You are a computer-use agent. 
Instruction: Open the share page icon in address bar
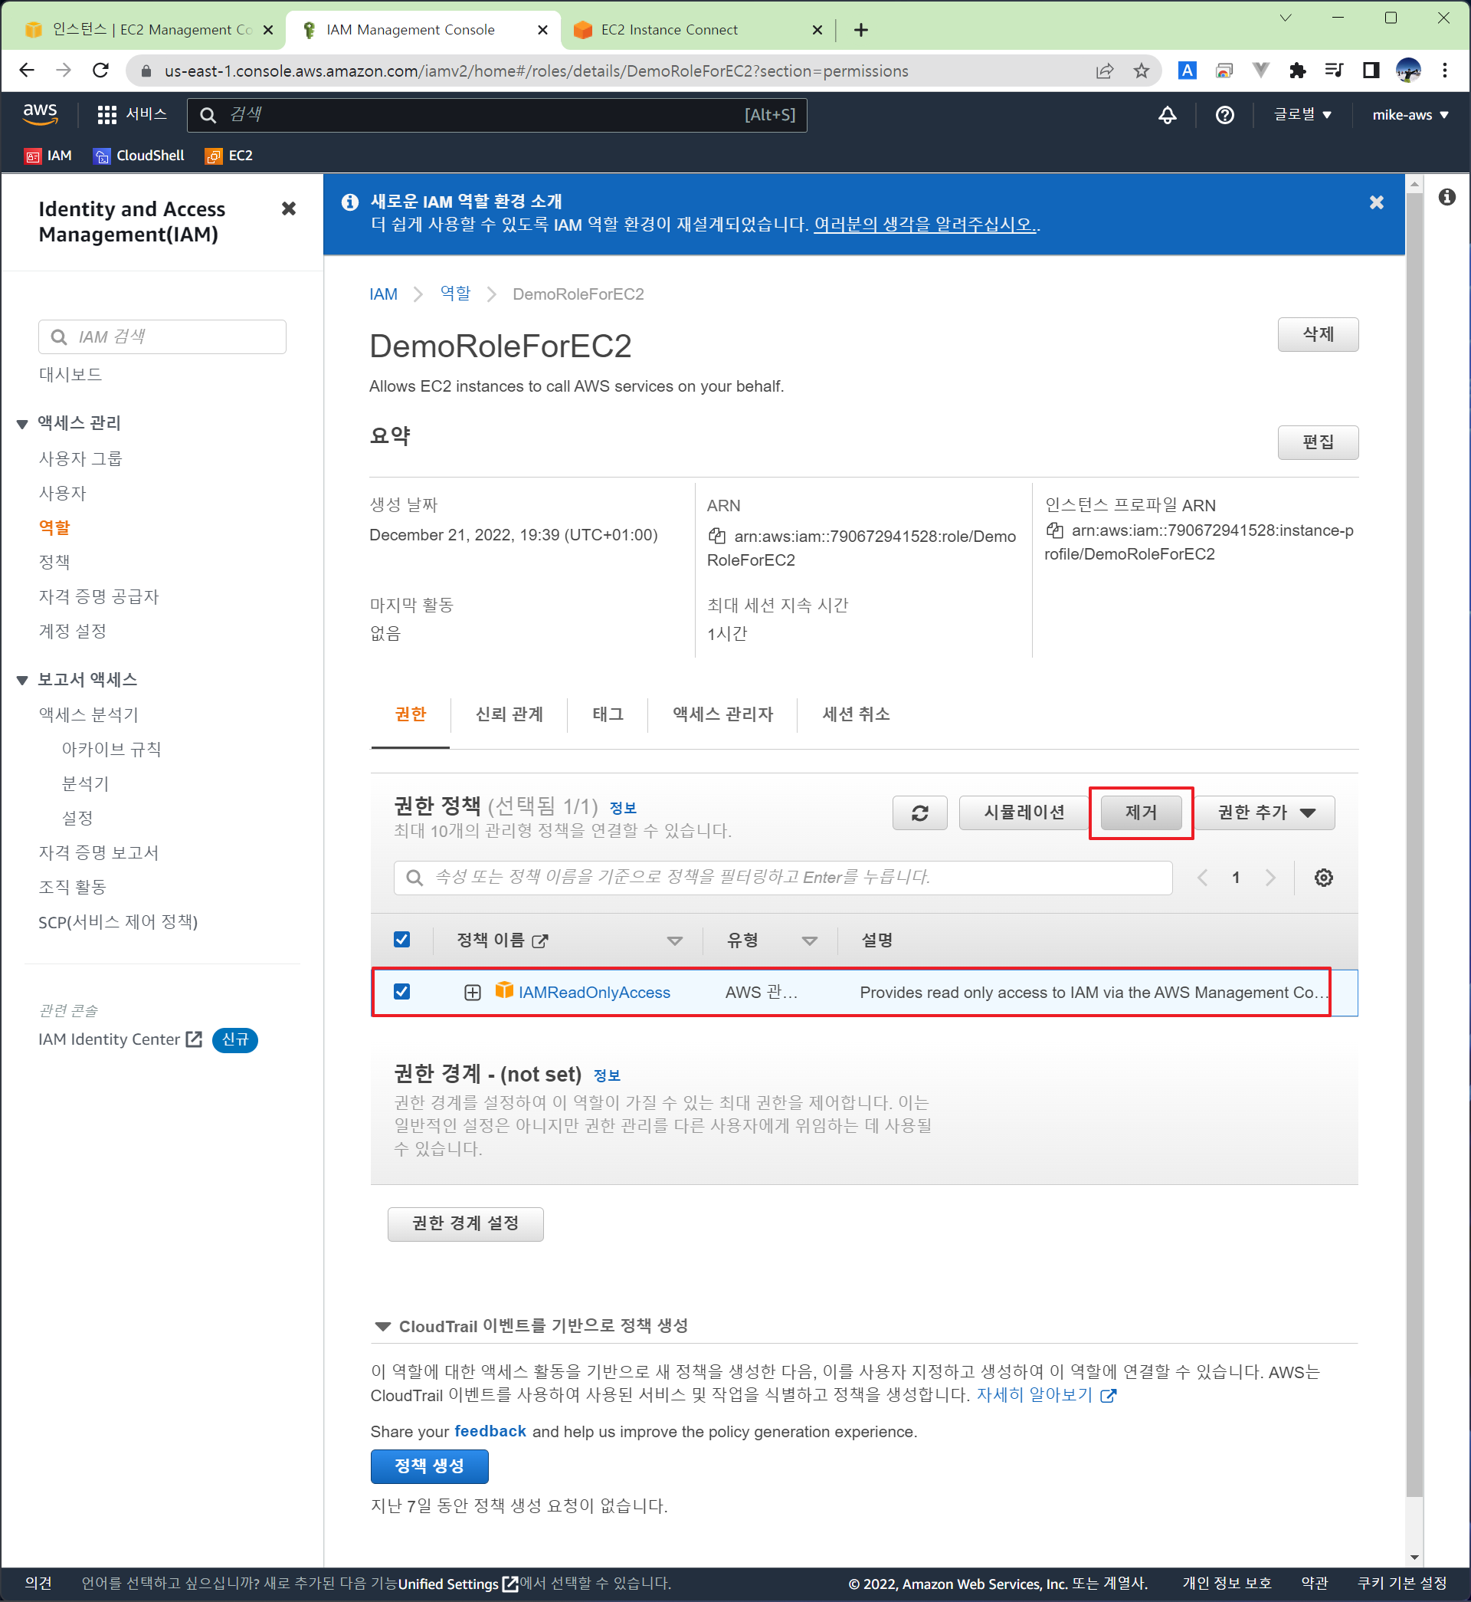pos(1104,71)
